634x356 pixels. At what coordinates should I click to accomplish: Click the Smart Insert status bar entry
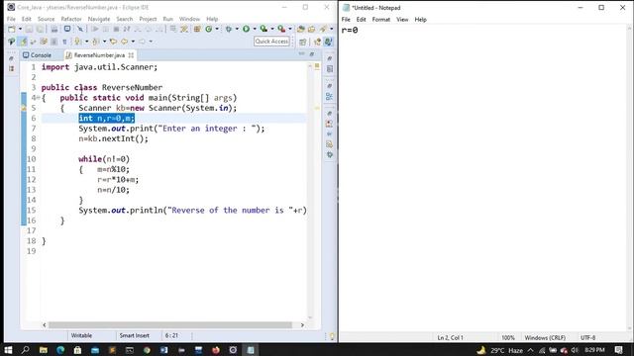click(135, 335)
